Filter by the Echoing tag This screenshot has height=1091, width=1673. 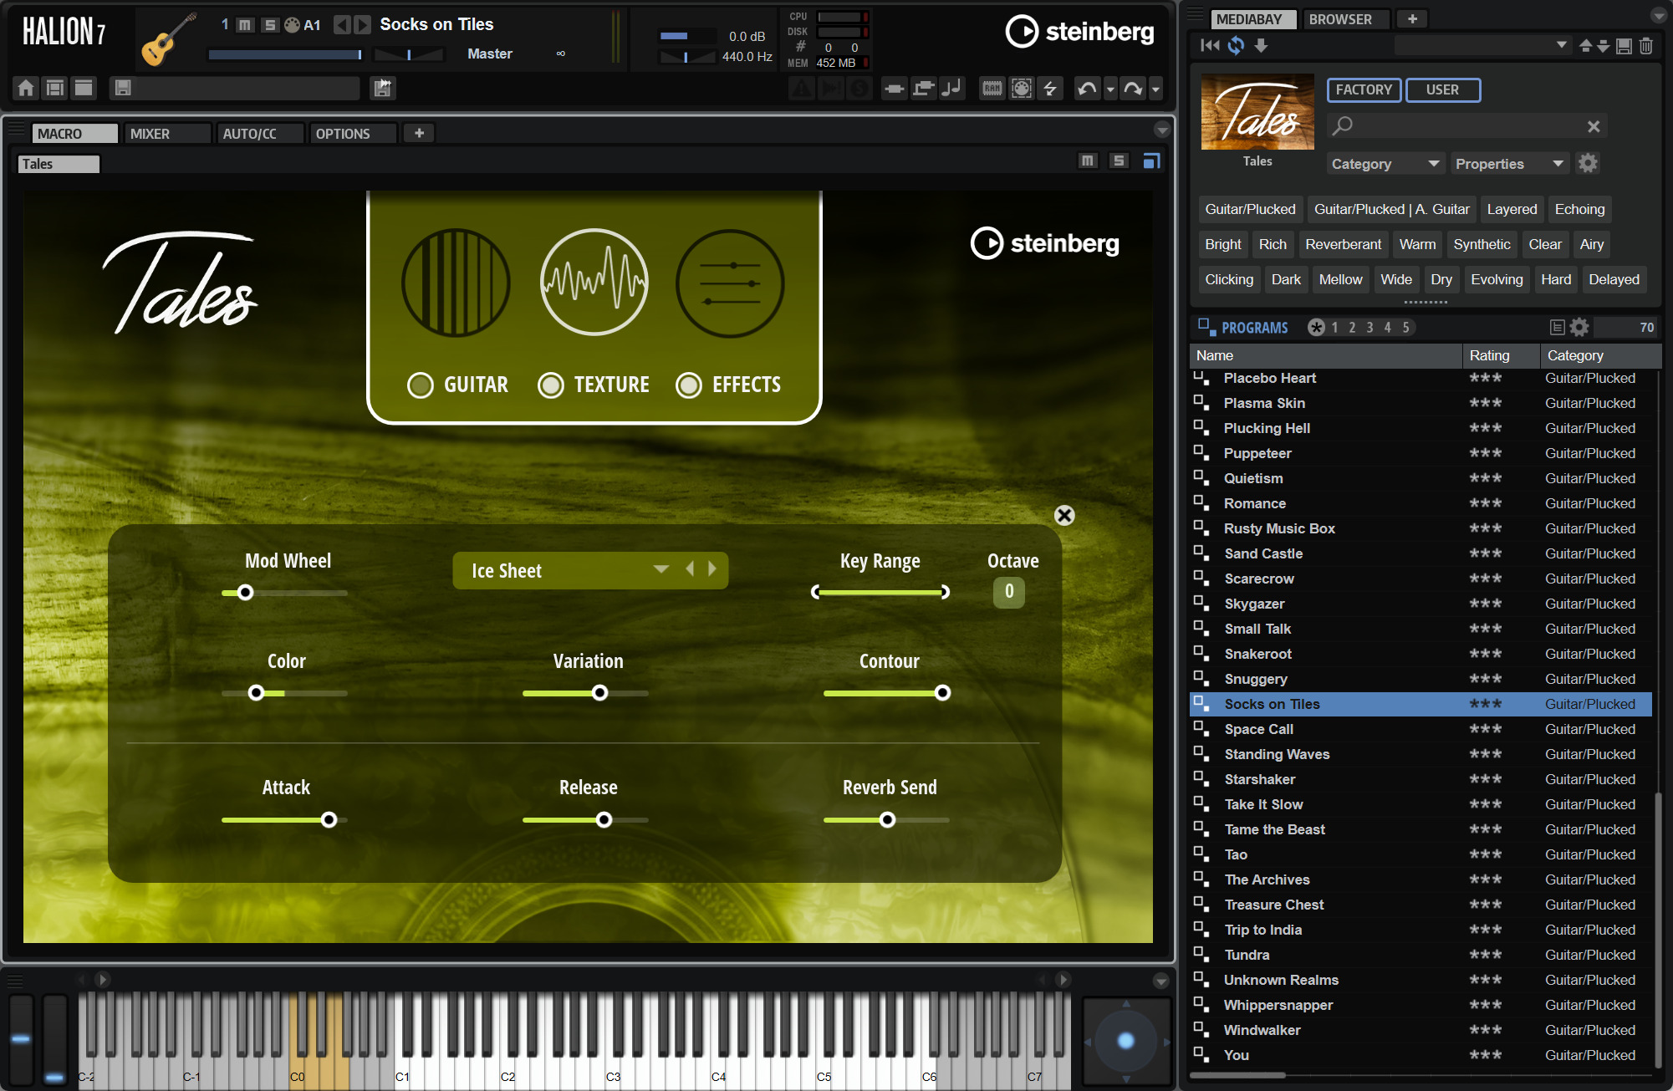click(1579, 209)
